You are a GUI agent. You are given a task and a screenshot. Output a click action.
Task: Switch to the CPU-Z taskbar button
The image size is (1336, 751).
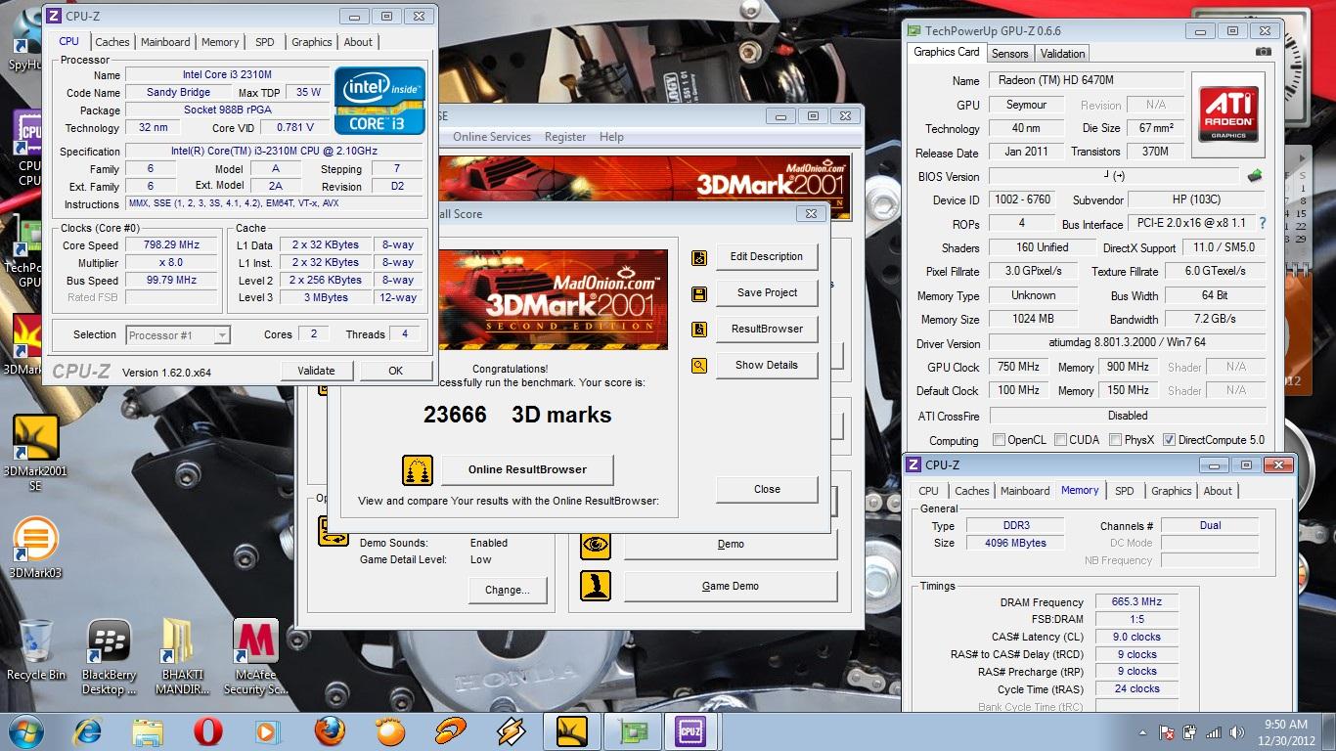[x=690, y=731]
